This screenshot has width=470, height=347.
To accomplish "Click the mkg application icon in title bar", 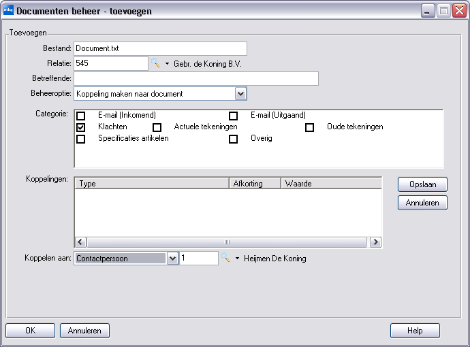I will click(8, 10).
